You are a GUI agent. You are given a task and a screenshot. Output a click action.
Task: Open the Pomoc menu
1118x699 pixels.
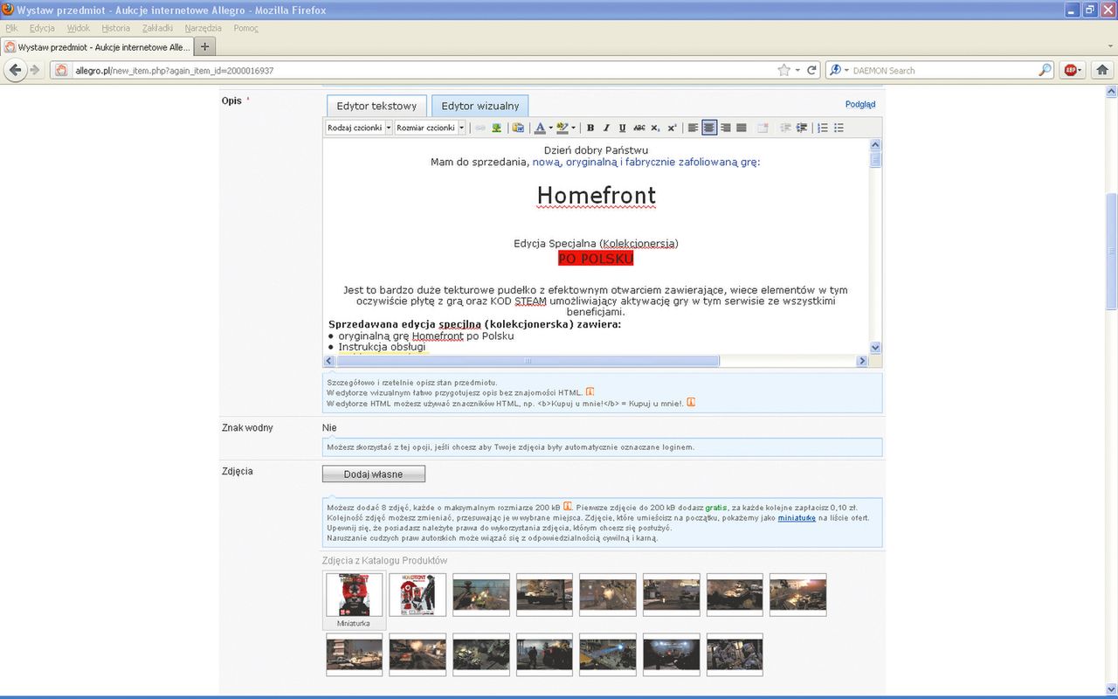[x=245, y=28]
